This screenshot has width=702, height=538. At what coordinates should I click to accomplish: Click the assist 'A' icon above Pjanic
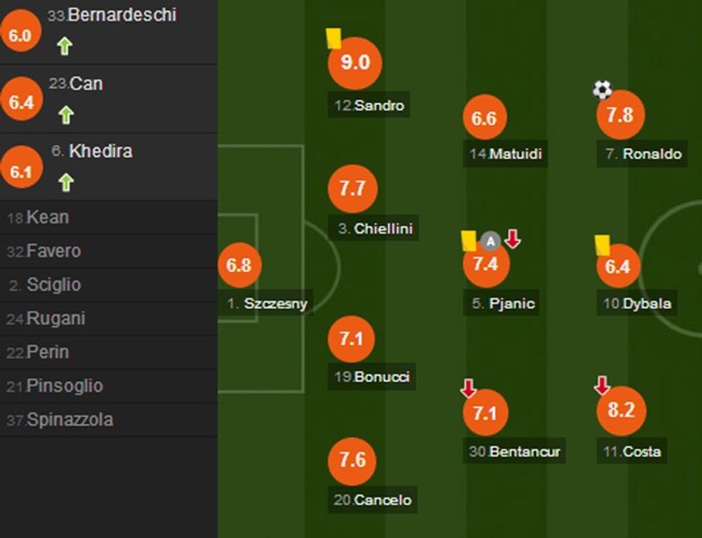[490, 241]
